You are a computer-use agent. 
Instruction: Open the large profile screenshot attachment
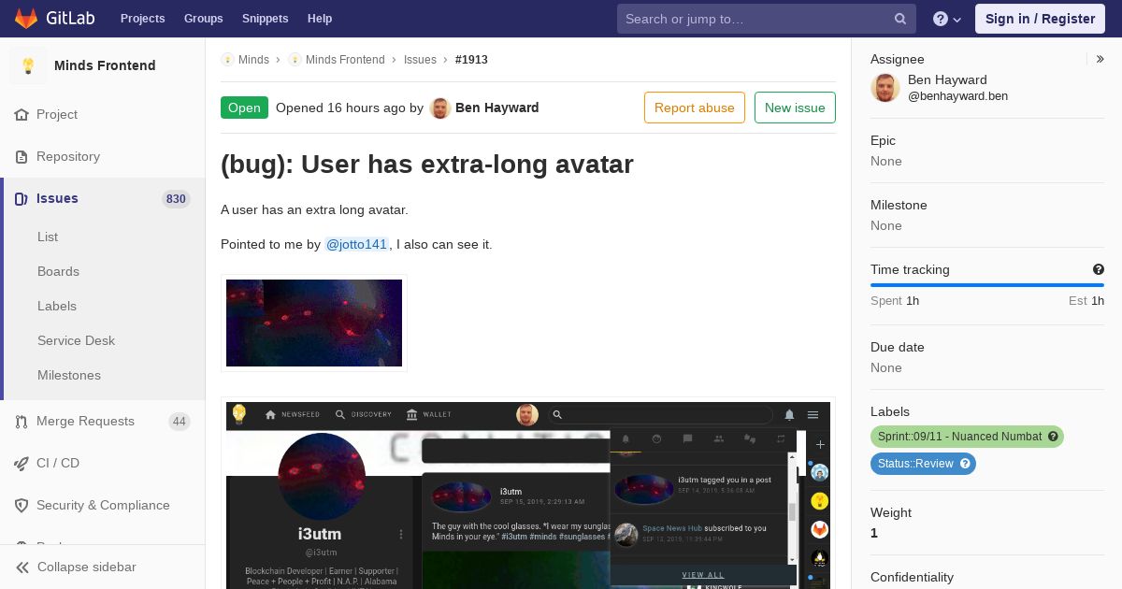coord(528,494)
